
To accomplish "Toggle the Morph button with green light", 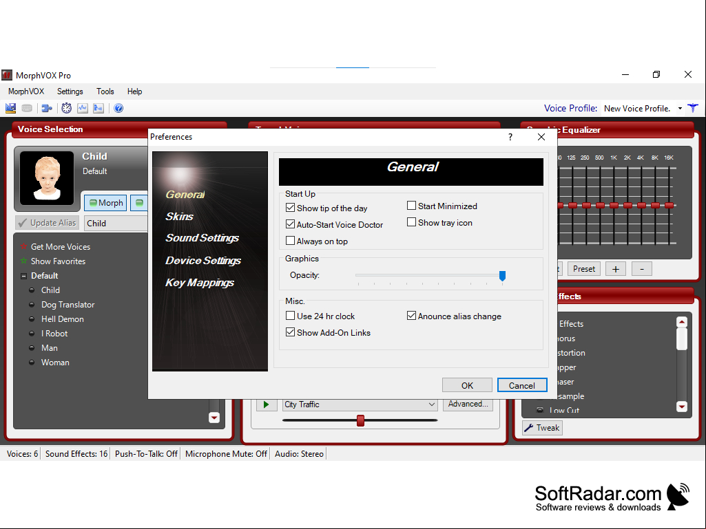I will (106, 203).
